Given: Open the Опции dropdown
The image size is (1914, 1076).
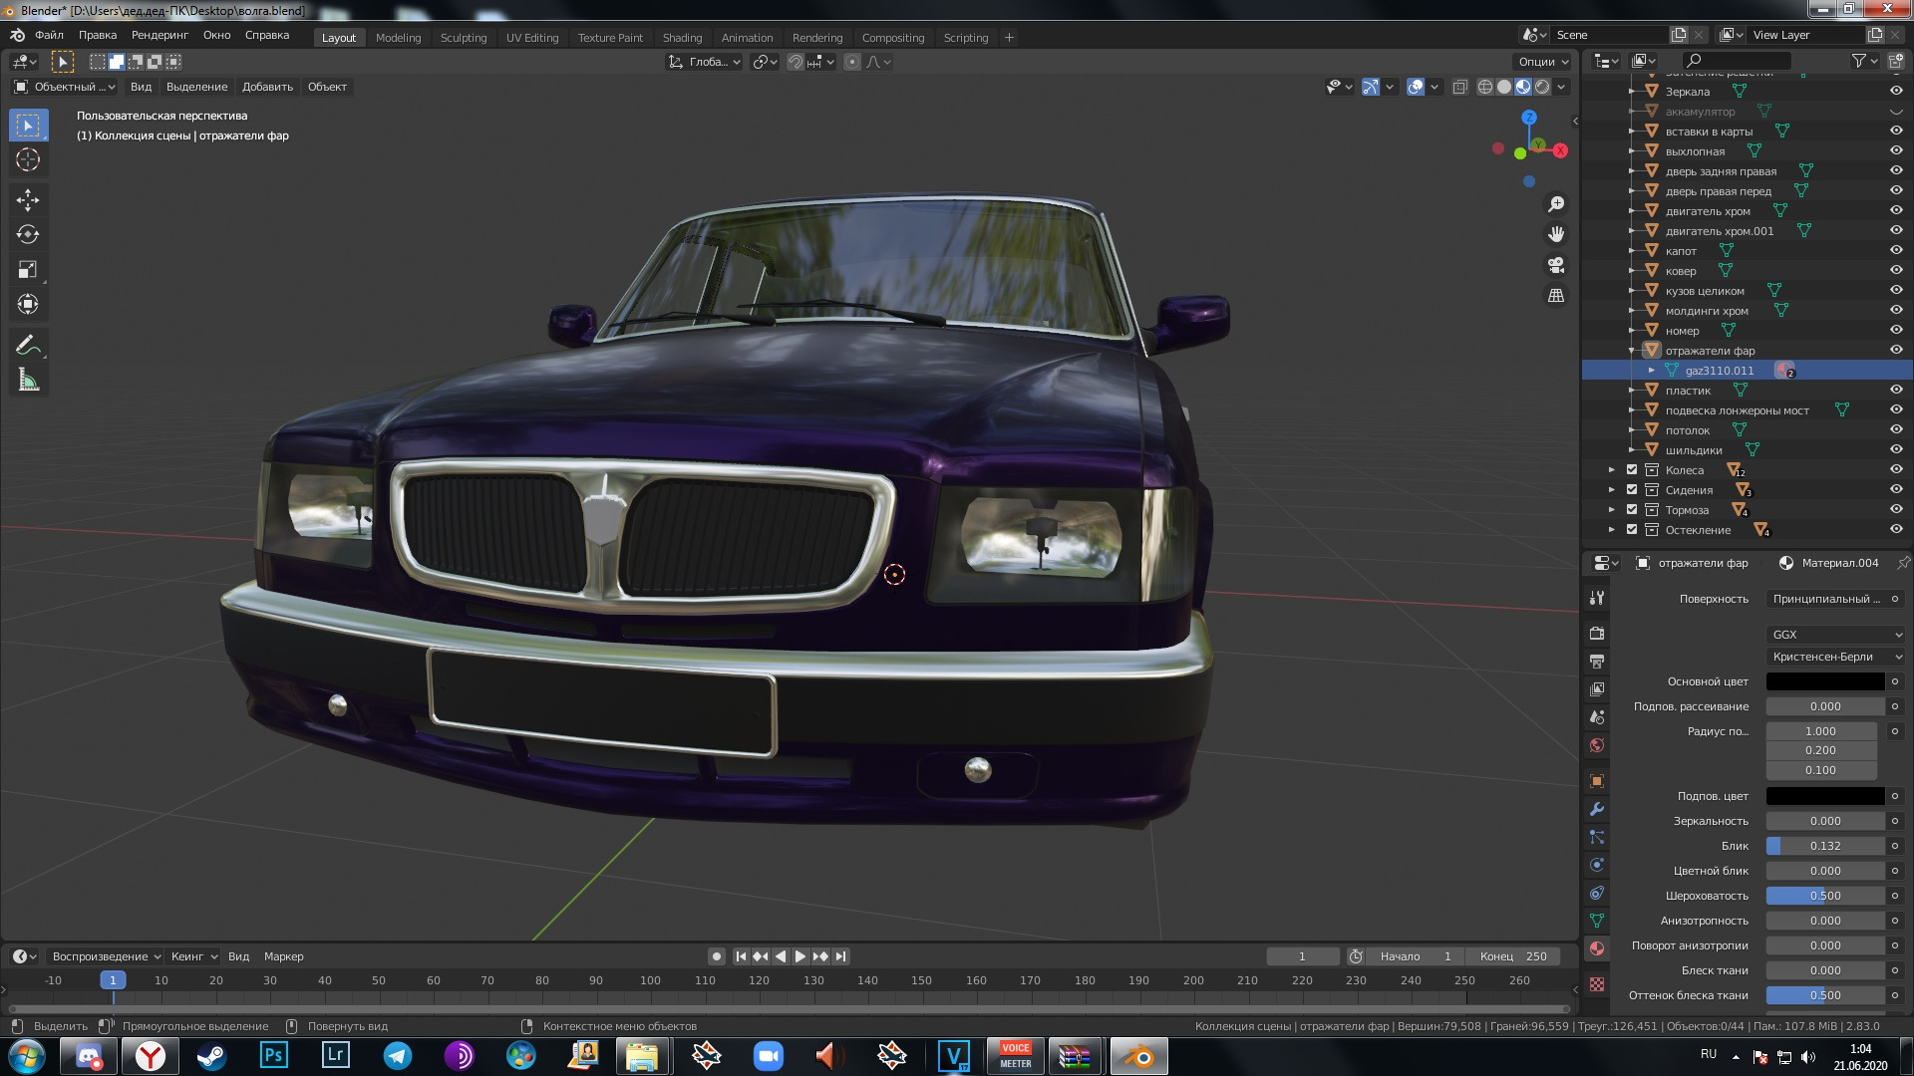Looking at the screenshot, I should click(x=1541, y=62).
